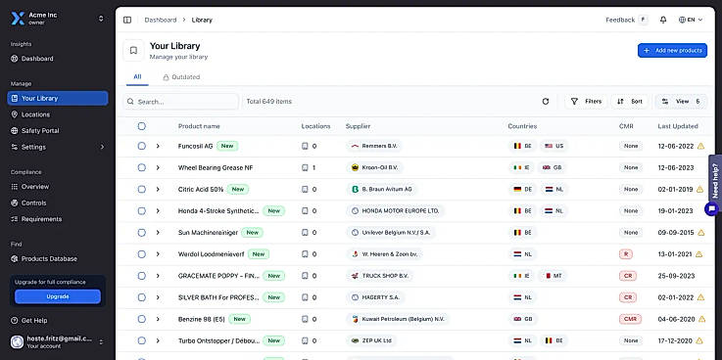
Task: Expand the Citric Acid 50% row
Action: click(x=158, y=190)
